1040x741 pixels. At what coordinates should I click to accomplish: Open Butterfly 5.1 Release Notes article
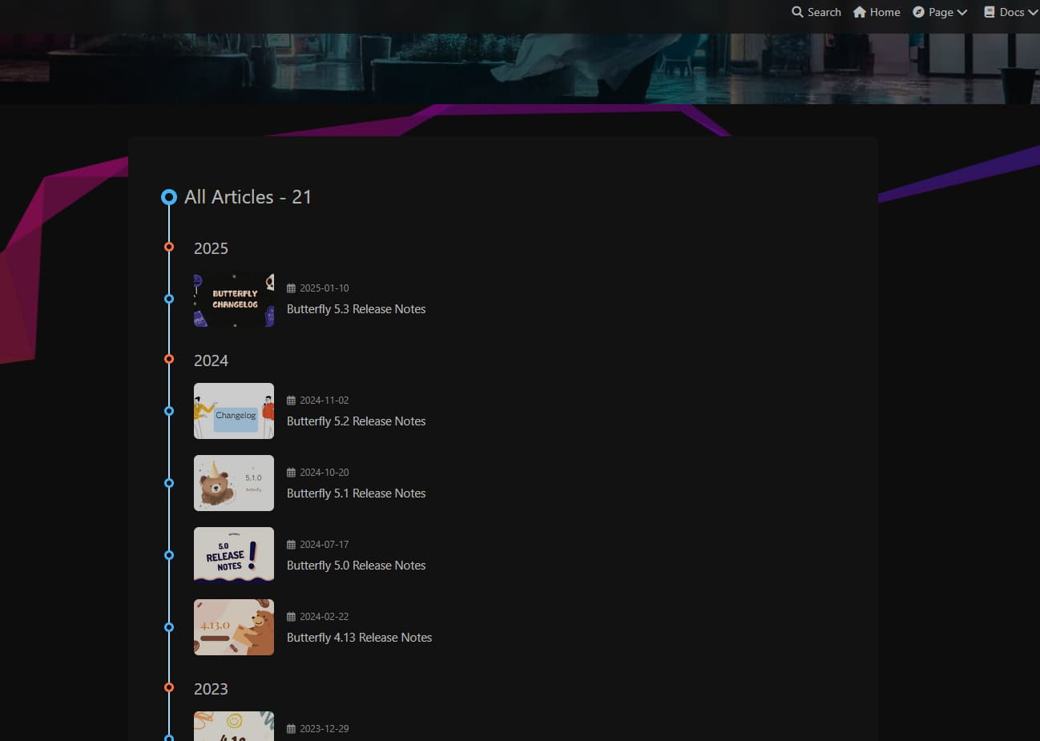pyautogui.click(x=356, y=493)
